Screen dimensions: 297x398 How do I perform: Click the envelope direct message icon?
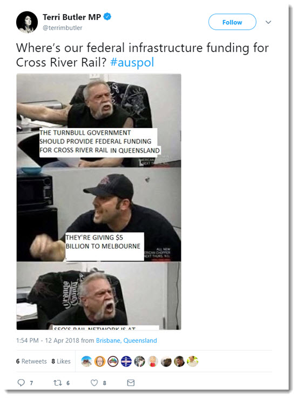point(131,382)
